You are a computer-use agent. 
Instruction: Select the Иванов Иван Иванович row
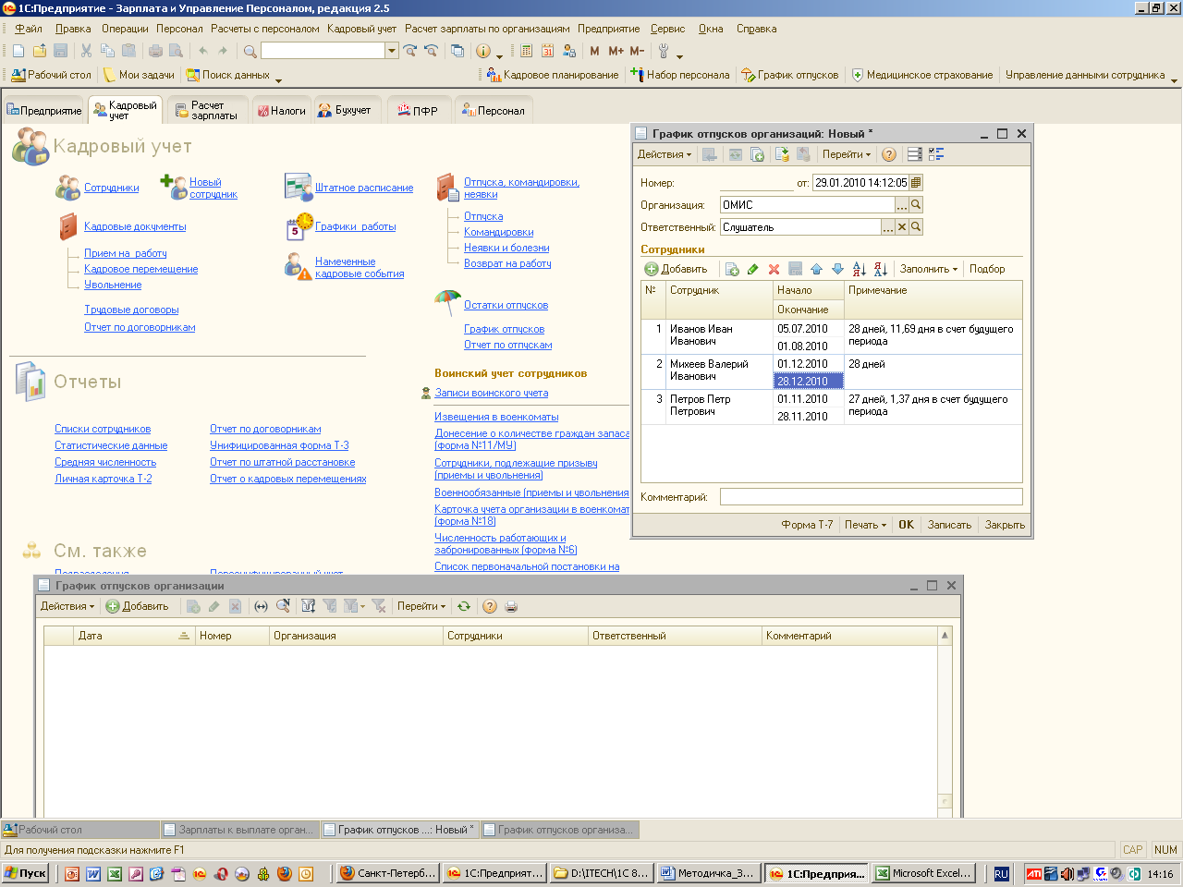pos(832,336)
